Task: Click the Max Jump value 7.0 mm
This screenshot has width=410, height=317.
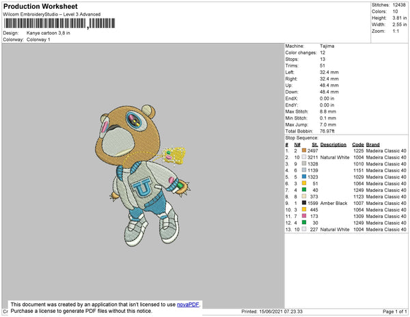Action: click(x=328, y=124)
